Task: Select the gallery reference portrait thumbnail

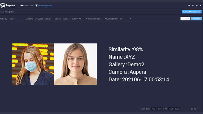Action: point(75,64)
